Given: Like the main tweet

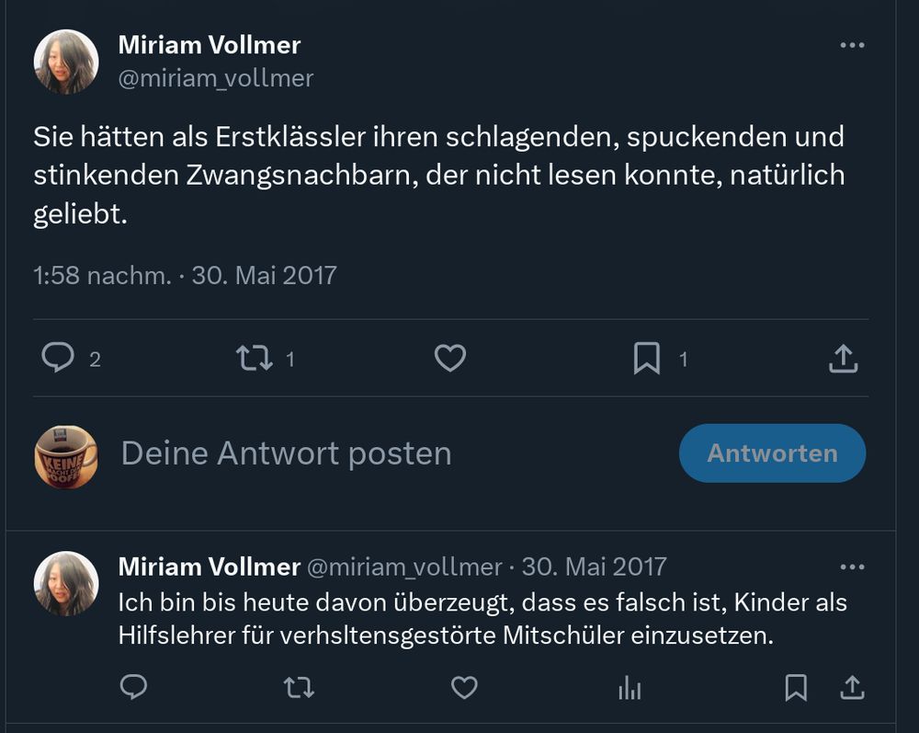Looking at the screenshot, I should click(x=449, y=358).
